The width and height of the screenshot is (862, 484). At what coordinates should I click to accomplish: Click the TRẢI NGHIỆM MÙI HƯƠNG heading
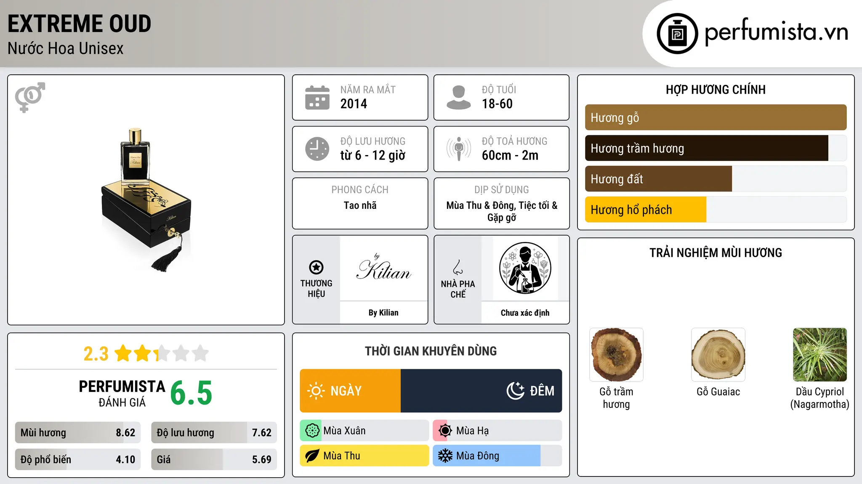716,253
